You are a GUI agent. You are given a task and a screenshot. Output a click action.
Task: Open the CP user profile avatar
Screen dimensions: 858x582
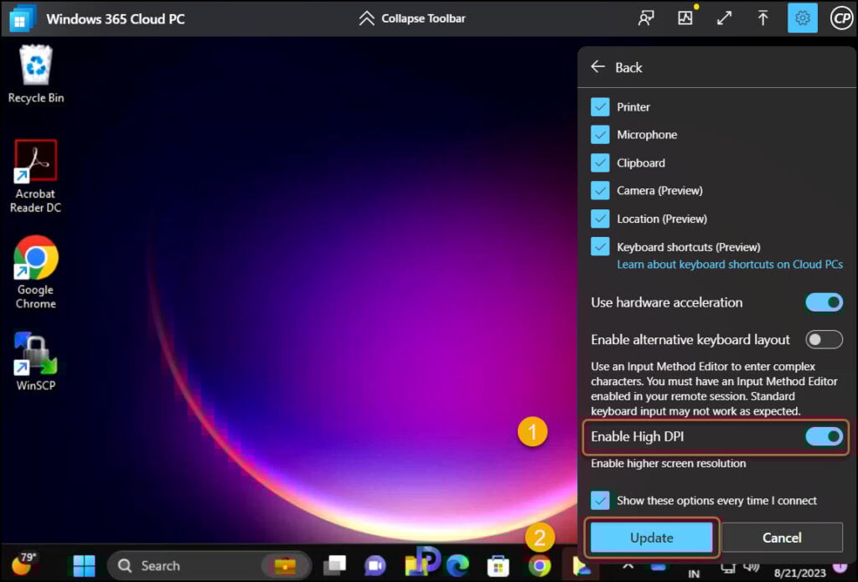(841, 18)
